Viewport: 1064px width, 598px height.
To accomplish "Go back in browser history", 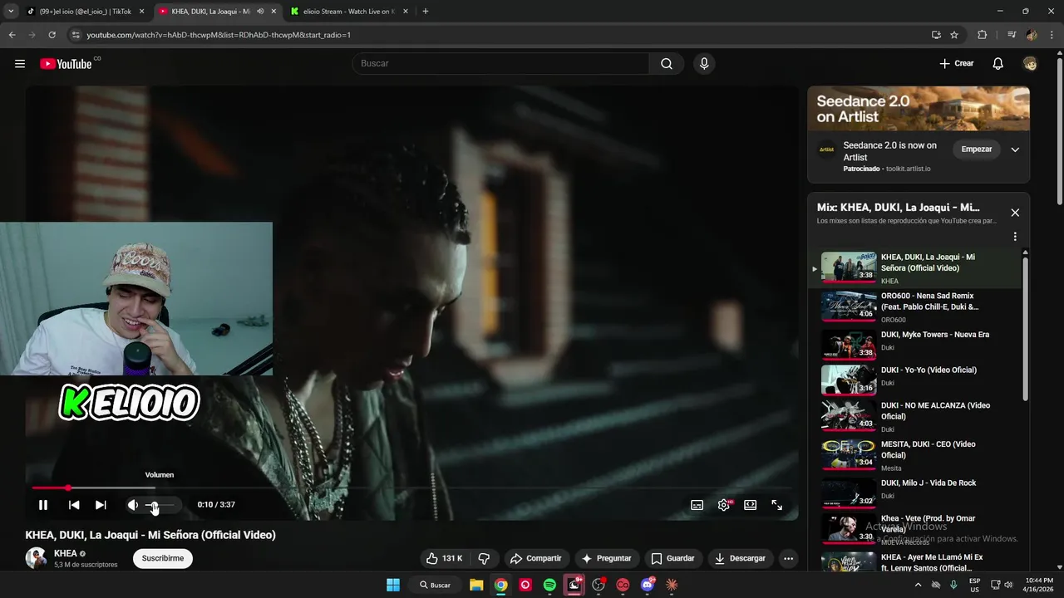I will click(12, 35).
